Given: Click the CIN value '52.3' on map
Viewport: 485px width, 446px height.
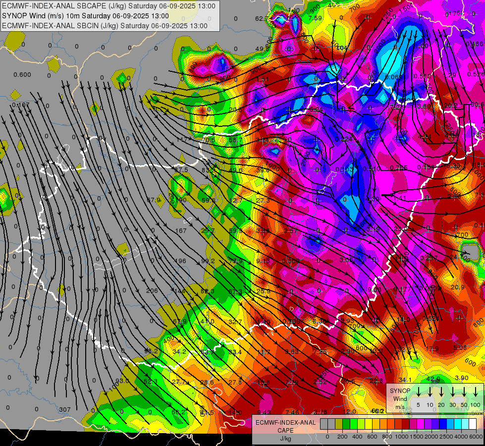Looking at the screenshot, I should pyautogui.click(x=151, y=381).
